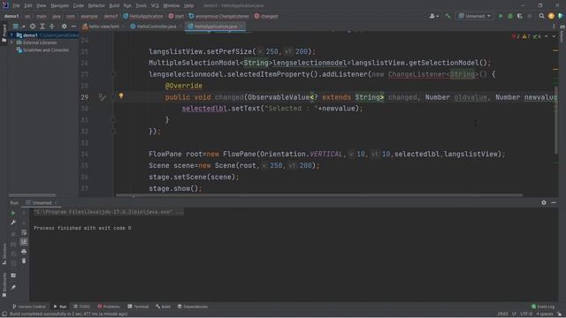Collapse the code fold at line 27
The image size is (566, 318).
click(113, 74)
